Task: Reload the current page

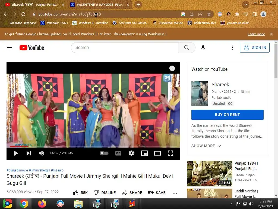Action: 23,14
